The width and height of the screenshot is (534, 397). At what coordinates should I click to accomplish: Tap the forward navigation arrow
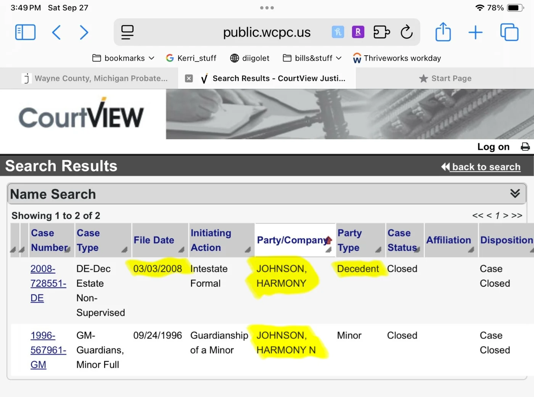84,32
